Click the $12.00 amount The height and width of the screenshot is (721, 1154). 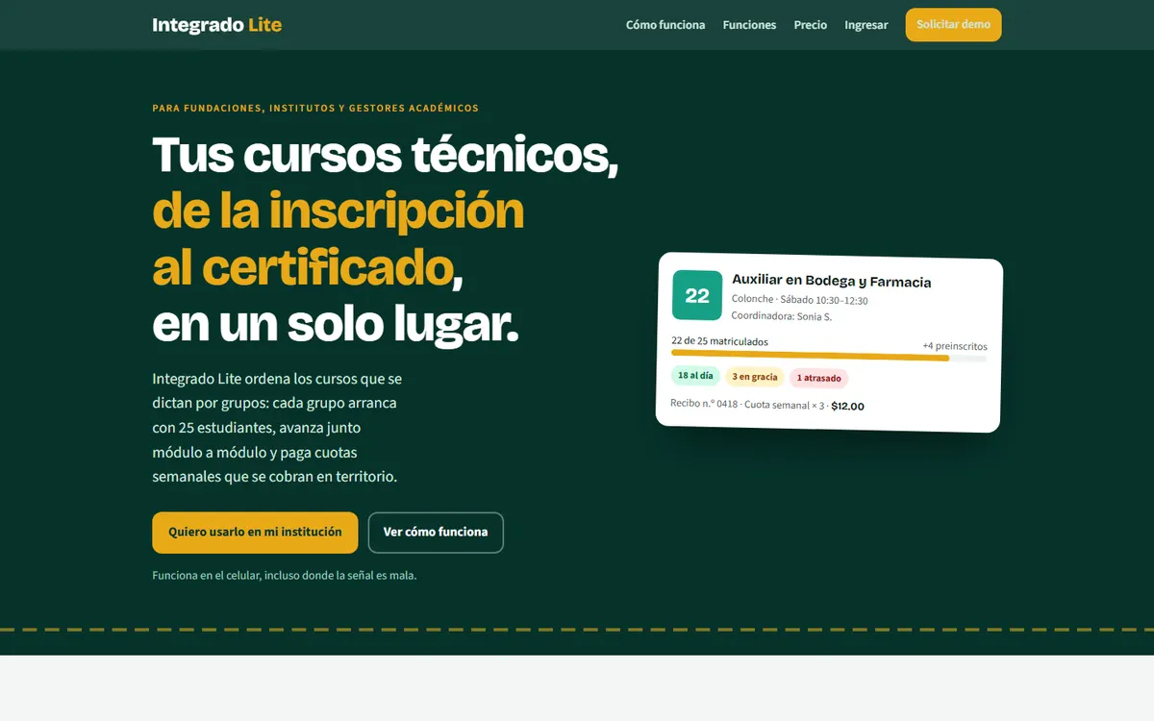pos(847,407)
